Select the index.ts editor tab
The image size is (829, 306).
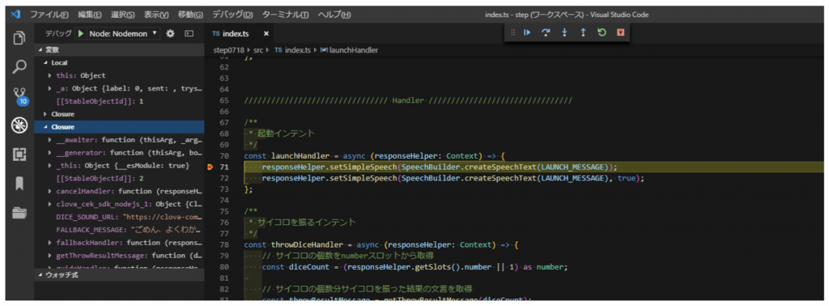236,33
